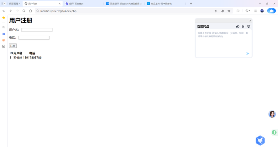Click the 用户注册 heading

coord(21,20)
